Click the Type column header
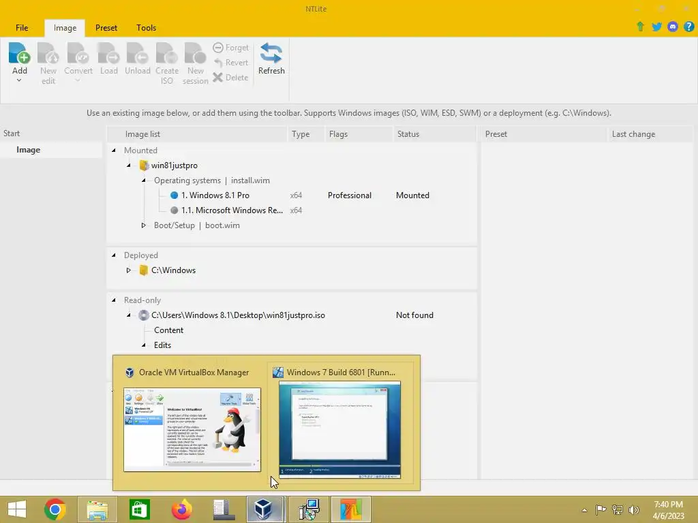 (x=306, y=134)
